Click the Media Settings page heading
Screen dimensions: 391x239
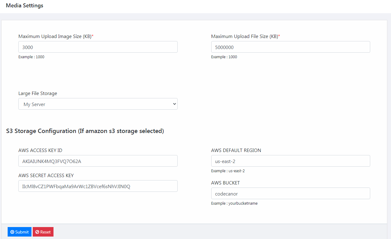tap(24, 6)
